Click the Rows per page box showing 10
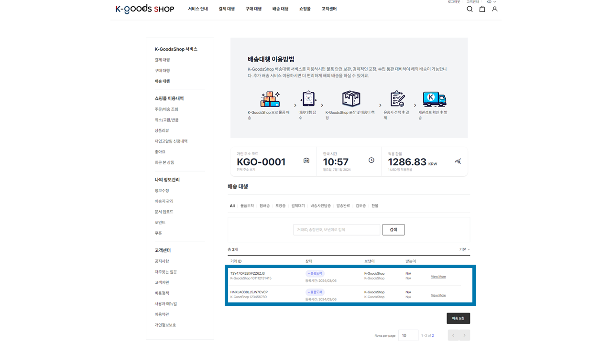Screen dimensions: 612x344 [x=408, y=335]
